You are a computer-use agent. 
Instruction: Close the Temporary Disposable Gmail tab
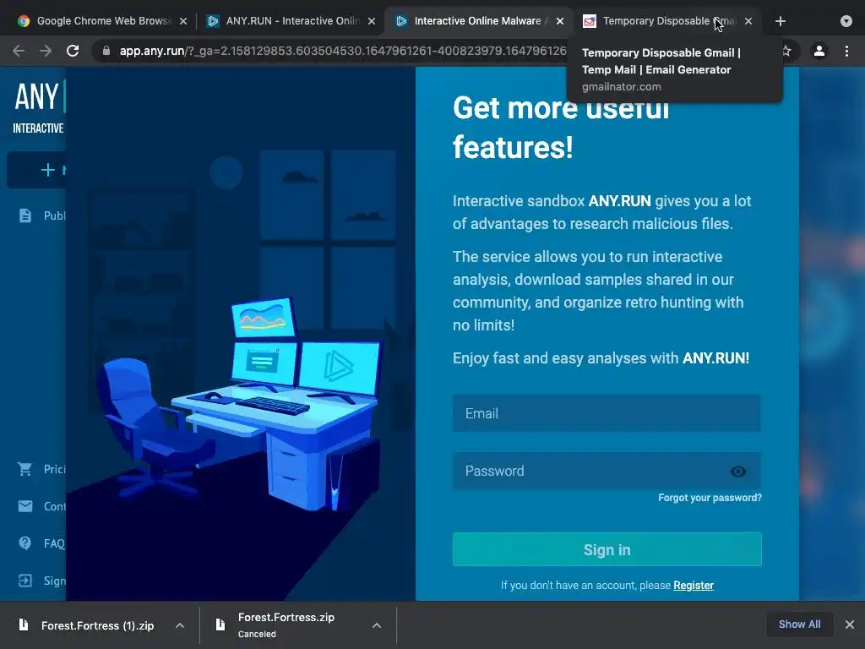(748, 21)
